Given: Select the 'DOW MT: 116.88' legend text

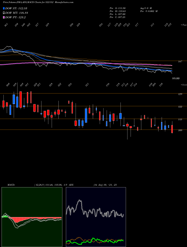Looking at the screenshot, I should pyautogui.click(x=17, y=13).
